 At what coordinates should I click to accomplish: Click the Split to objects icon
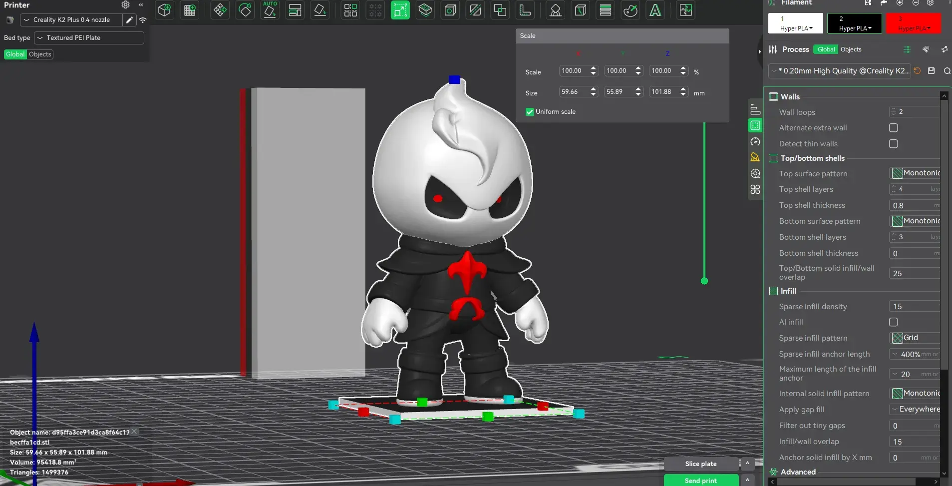tap(350, 10)
